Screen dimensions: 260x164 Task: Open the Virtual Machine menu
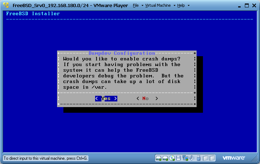click(158, 6)
